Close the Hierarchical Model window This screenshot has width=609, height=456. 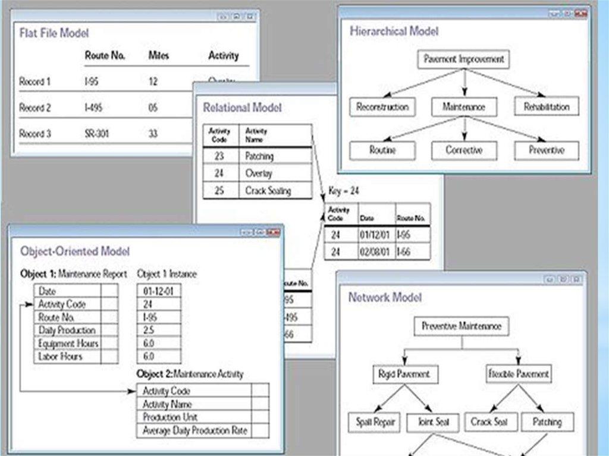point(580,12)
